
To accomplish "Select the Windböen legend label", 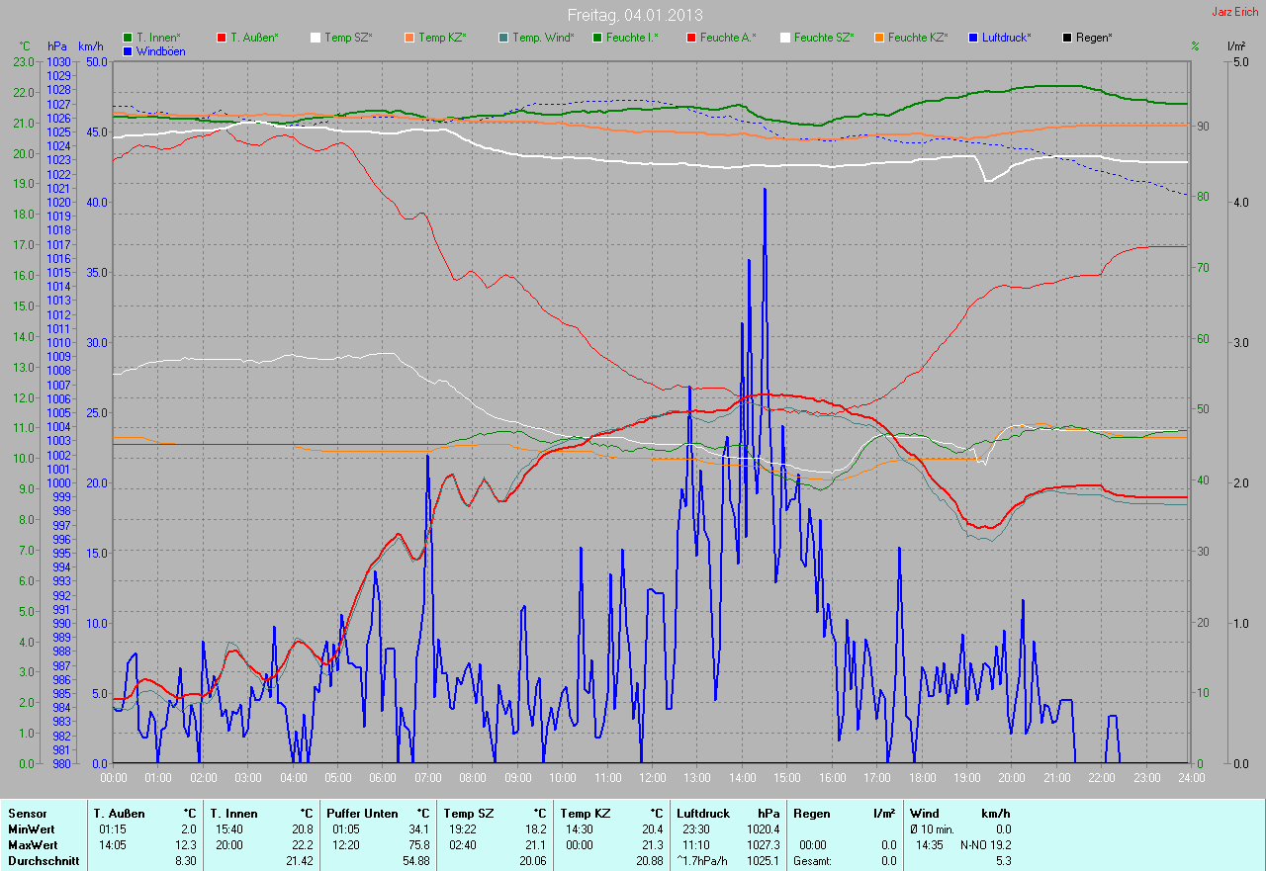I will 161,51.
